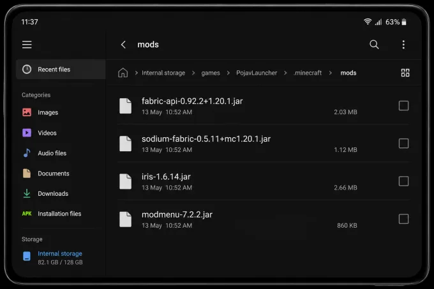Tap the battery status icon
This screenshot has height=289, width=434.
point(404,22)
